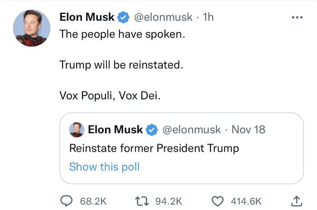Open the small avatar in the quoted tweet
This screenshot has height=210, width=317.
point(77,130)
